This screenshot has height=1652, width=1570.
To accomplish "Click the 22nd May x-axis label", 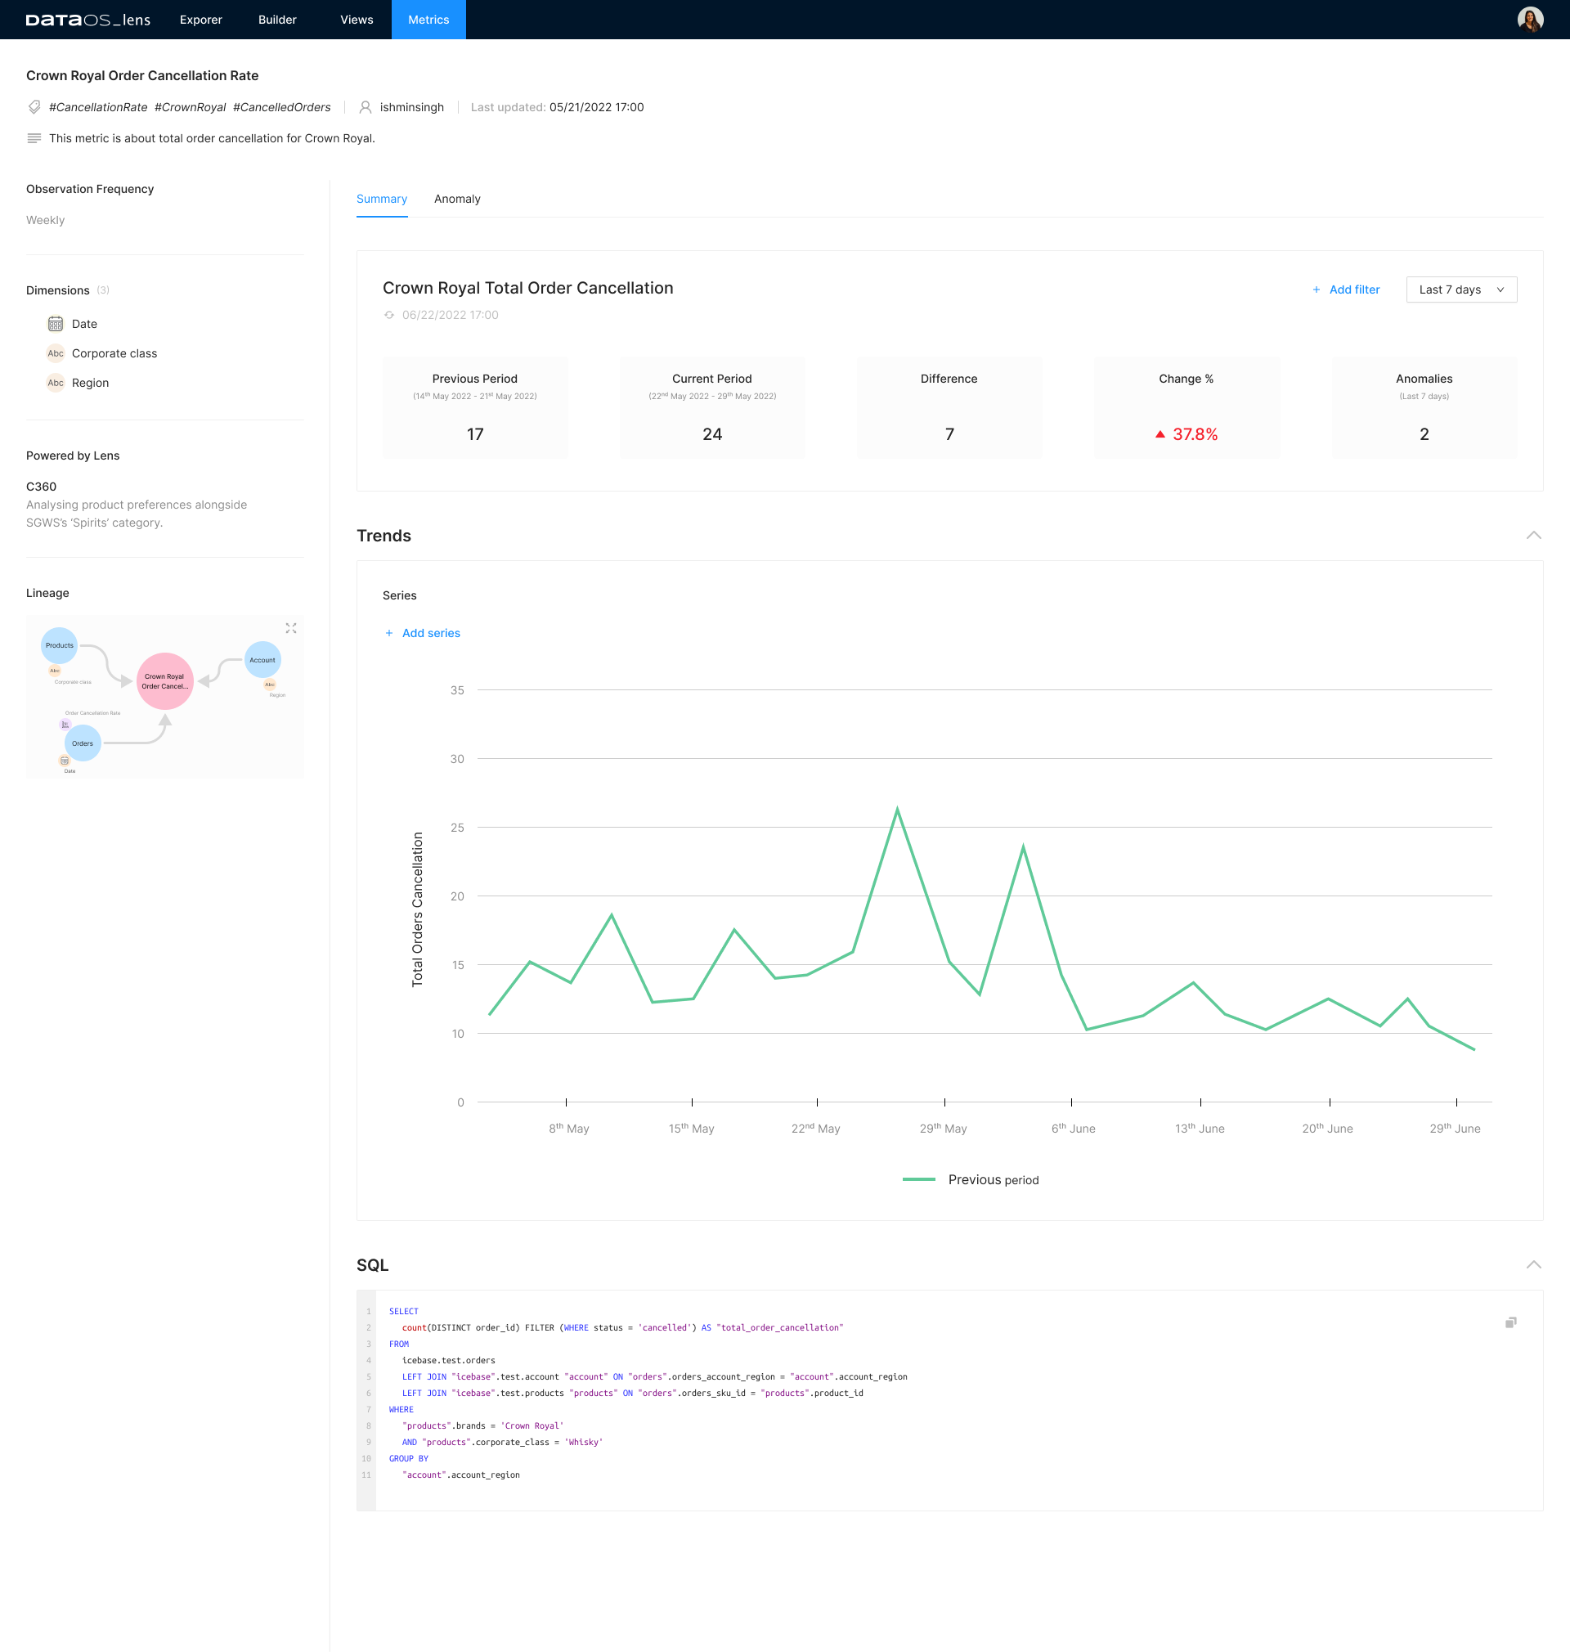I will click(816, 1128).
